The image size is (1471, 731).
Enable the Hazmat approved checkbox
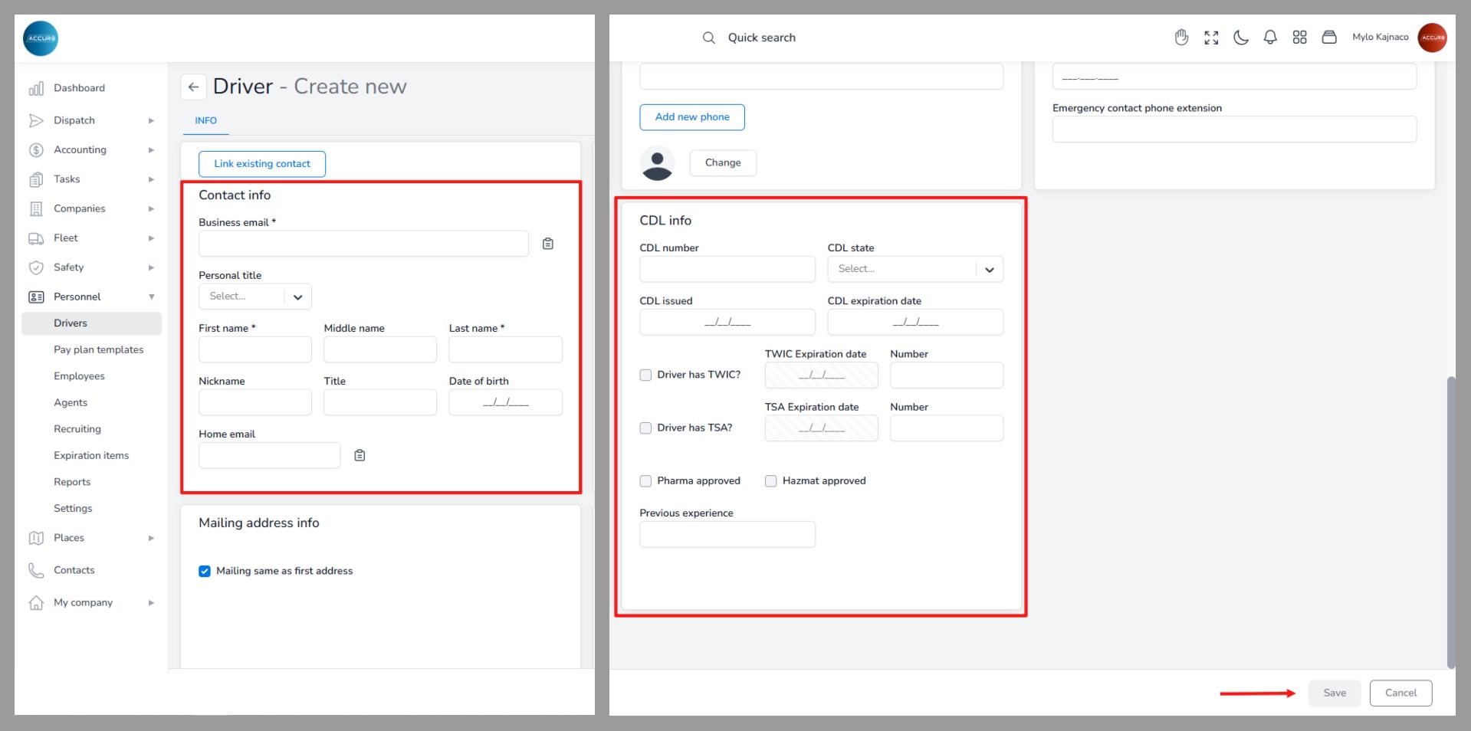(770, 481)
